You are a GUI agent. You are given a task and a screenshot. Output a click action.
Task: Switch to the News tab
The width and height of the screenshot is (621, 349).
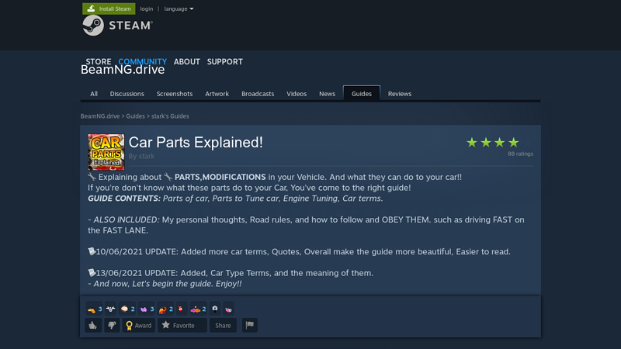click(327, 94)
